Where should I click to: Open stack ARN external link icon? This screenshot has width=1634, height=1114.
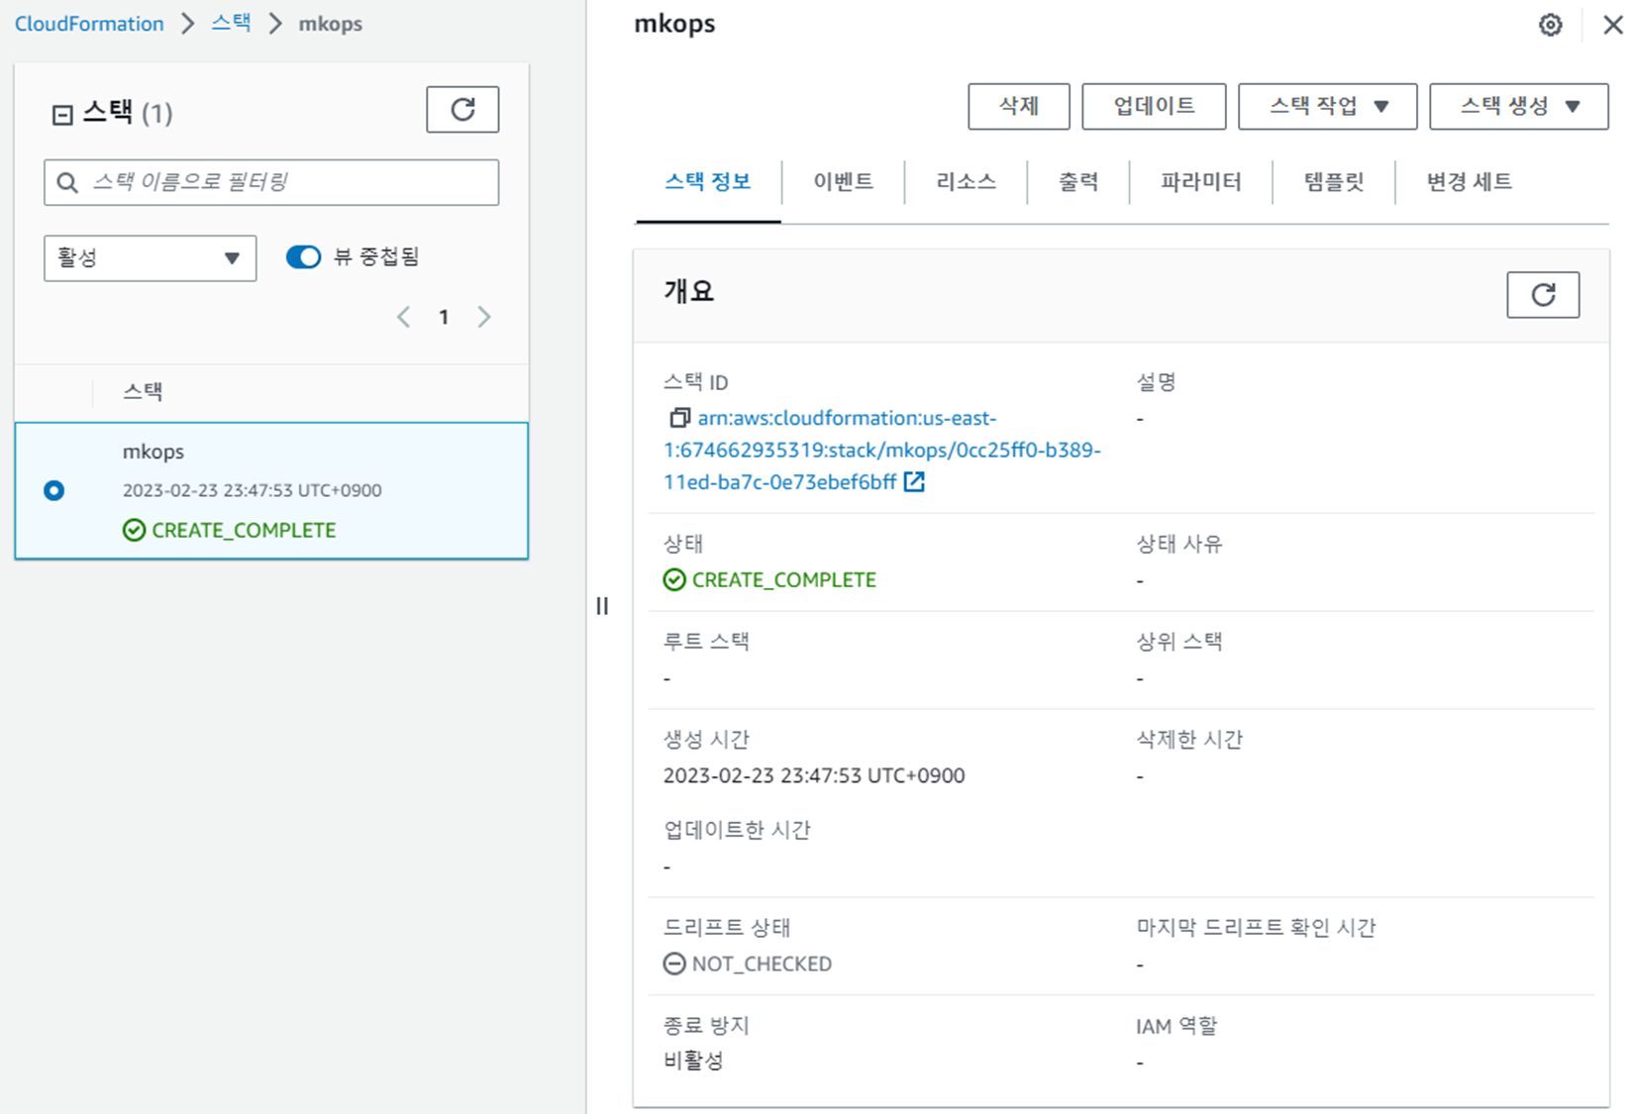coord(914,482)
